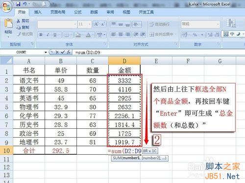This screenshot has width=245, height=183.
Task: Toggle Align Text Left
Action: [113, 35]
